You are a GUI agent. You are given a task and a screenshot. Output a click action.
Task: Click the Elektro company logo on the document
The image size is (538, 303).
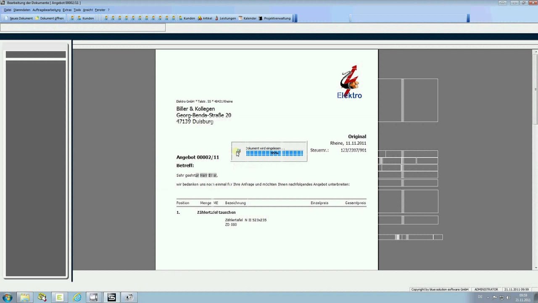click(349, 82)
